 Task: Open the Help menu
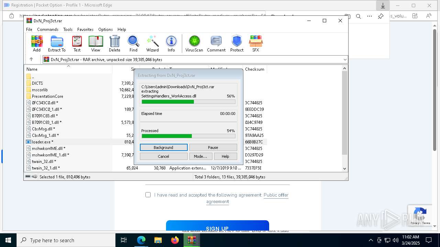122,30
